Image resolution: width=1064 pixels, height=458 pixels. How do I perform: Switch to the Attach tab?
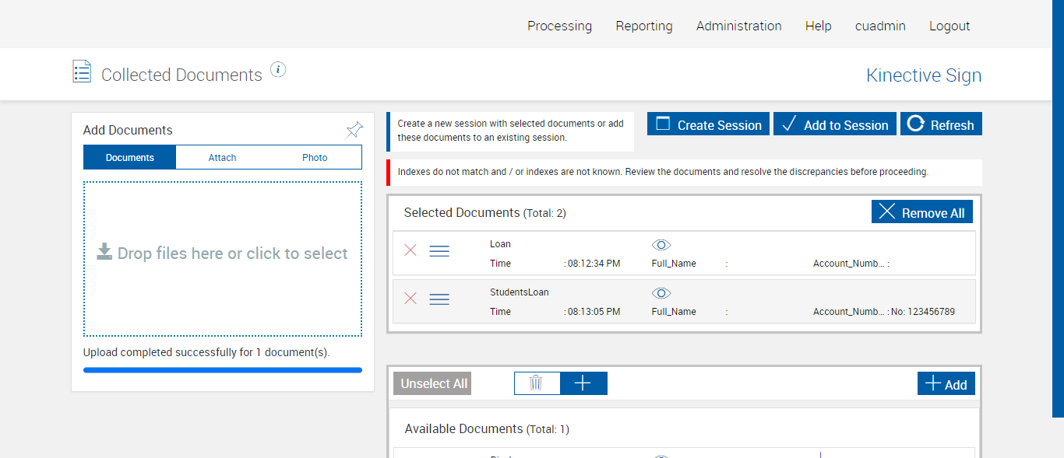pos(222,158)
